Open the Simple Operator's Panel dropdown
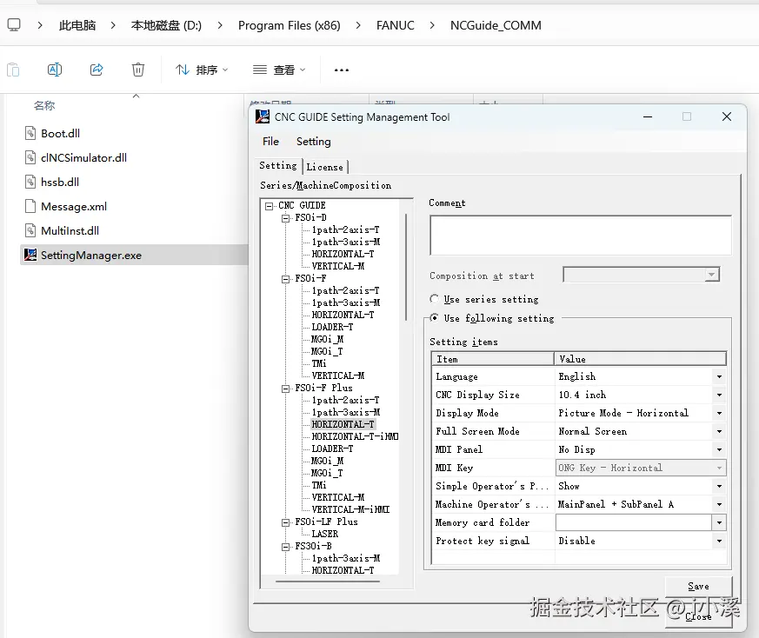The image size is (759, 638). click(x=719, y=487)
